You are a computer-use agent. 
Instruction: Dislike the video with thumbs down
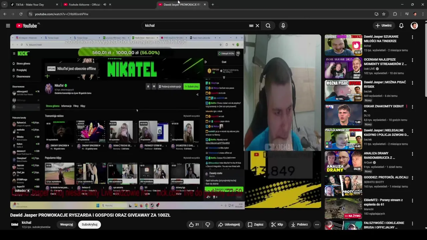pyautogui.click(x=207, y=225)
